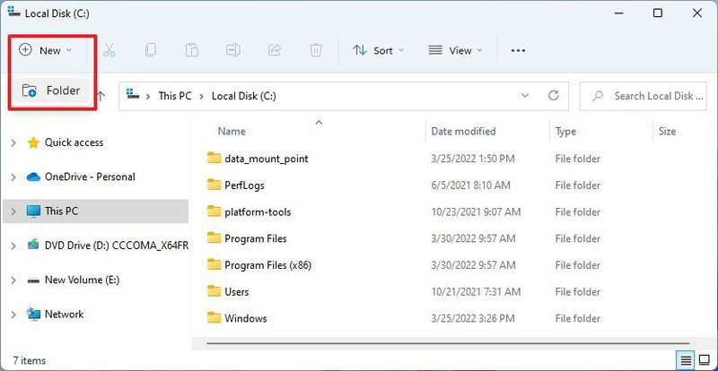This screenshot has width=718, height=371.
Task: Click the Paste clipboard icon
Action: click(x=192, y=50)
